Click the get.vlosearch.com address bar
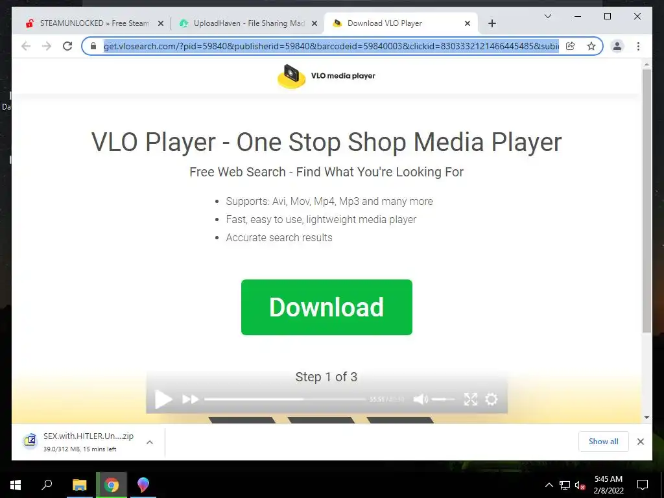This screenshot has width=664, height=498. click(331, 46)
